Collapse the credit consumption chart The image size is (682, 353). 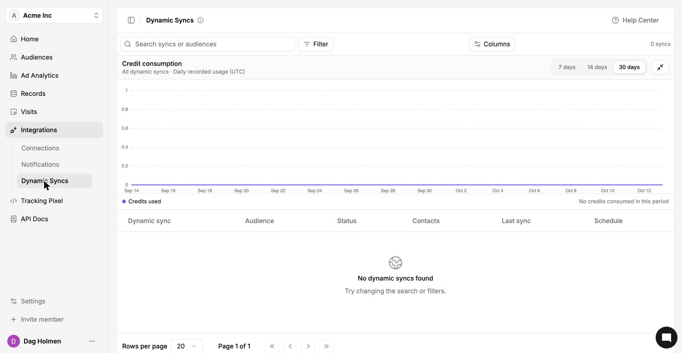660,67
